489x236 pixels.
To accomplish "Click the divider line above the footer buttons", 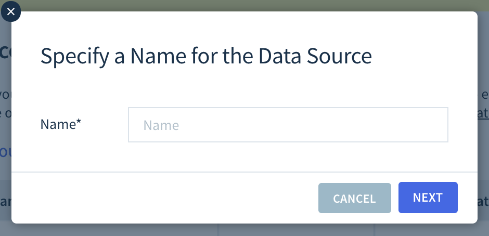I will tap(244, 172).
